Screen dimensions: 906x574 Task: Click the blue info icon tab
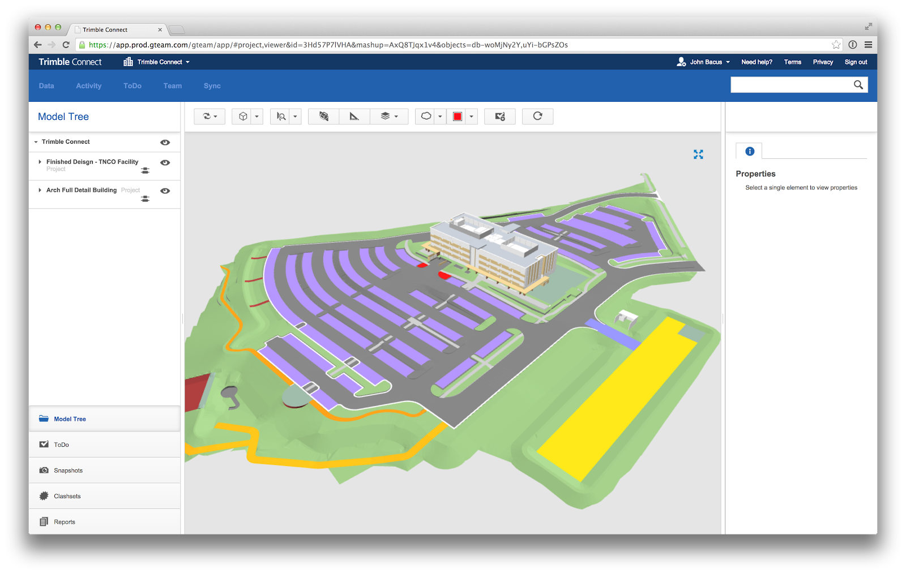click(x=750, y=151)
